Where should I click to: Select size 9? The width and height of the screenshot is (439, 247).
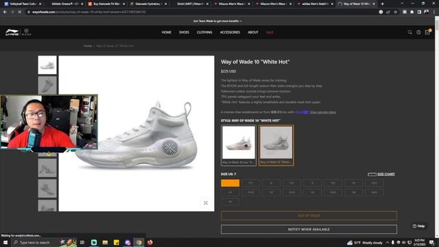(312, 183)
